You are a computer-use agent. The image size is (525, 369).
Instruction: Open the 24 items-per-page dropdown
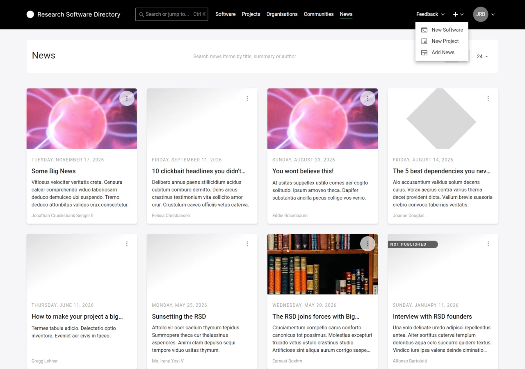coord(482,57)
